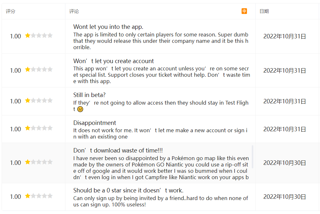Click the gold star beside 'Wont let you into the app.'

pos(28,36)
